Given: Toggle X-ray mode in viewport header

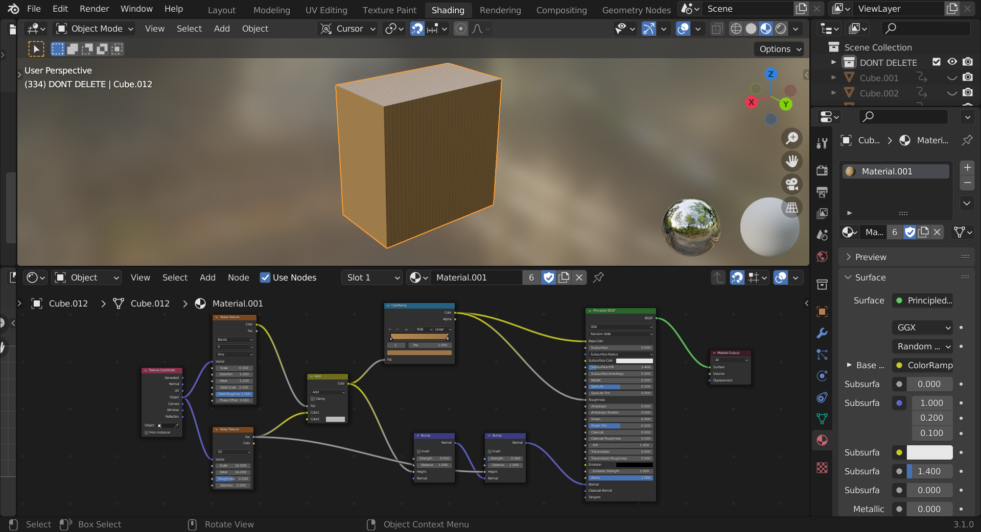Looking at the screenshot, I should pyautogui.click(x=717, y=29).
